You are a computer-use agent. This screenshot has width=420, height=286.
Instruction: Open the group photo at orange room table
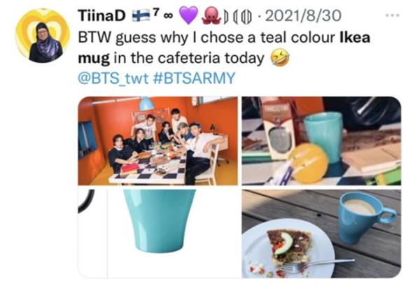(157, 141)
